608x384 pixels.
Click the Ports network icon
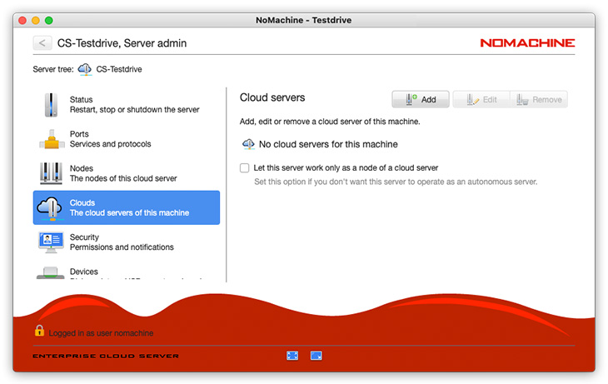coord(51,139)
